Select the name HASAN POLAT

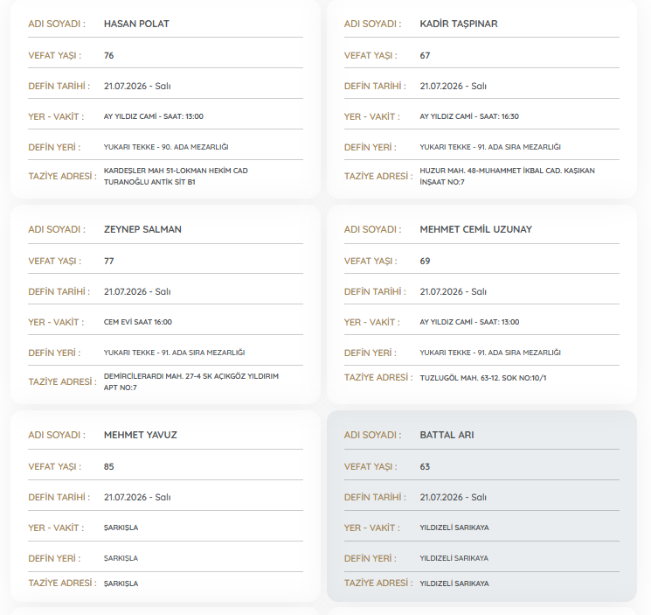click(136, 24)
